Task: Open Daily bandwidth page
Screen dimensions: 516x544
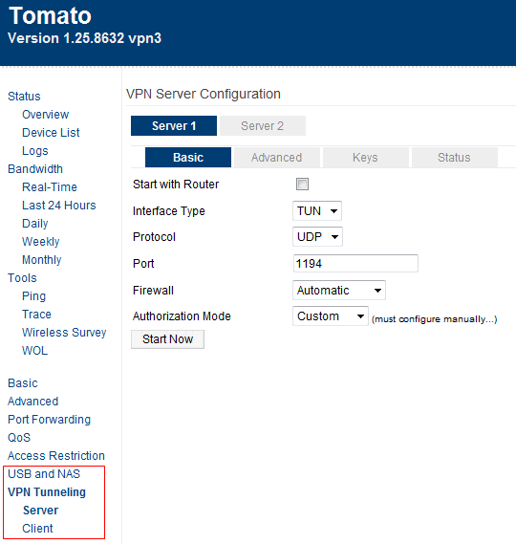Action: (35, 224)
